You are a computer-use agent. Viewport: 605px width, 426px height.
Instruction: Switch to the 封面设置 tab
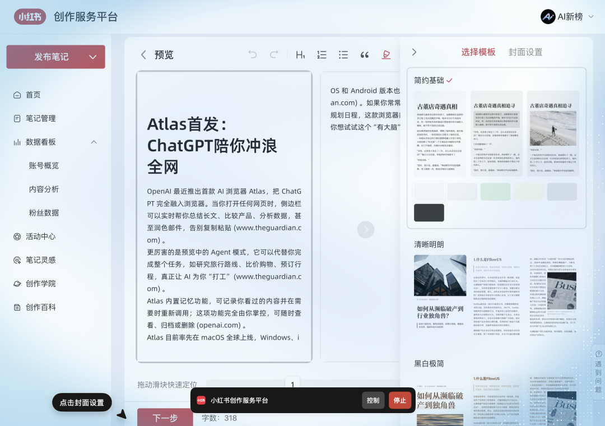click(x=525, y=52)
